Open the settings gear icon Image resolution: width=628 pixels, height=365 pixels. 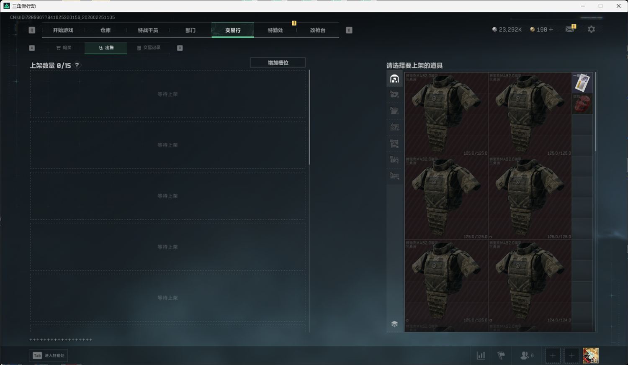pos(591,29)
